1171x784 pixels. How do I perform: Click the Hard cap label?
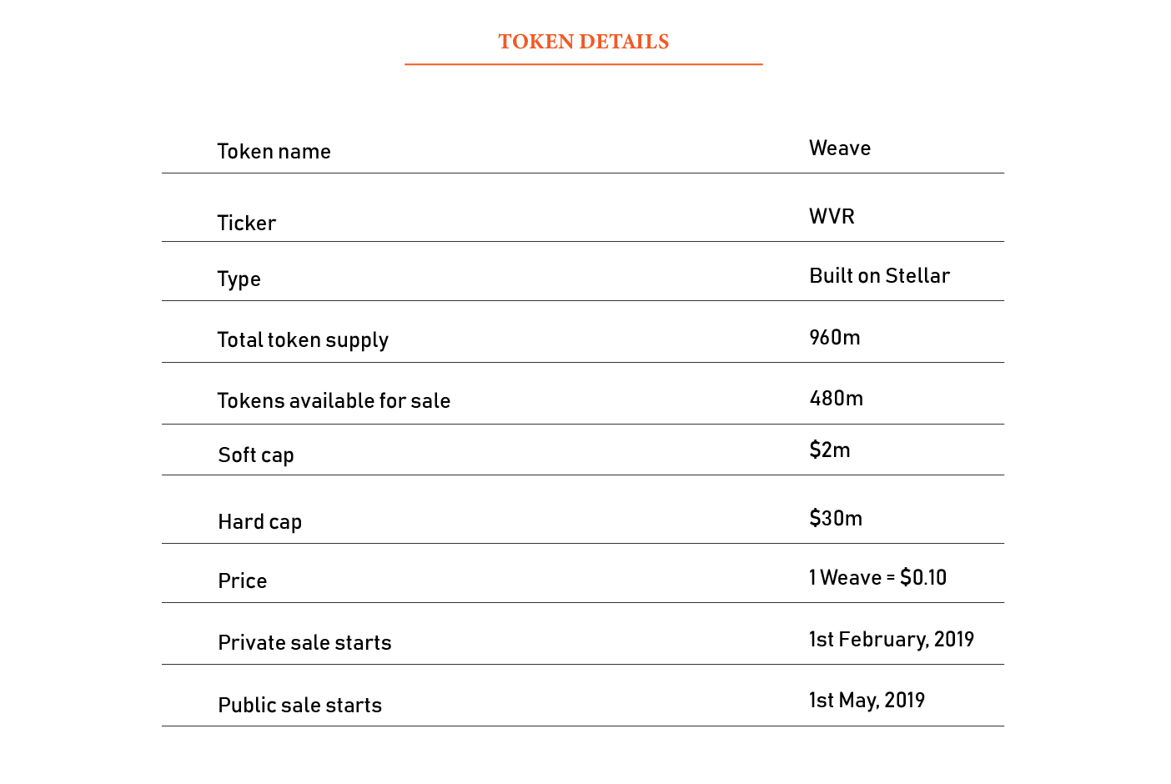point(259,522)
